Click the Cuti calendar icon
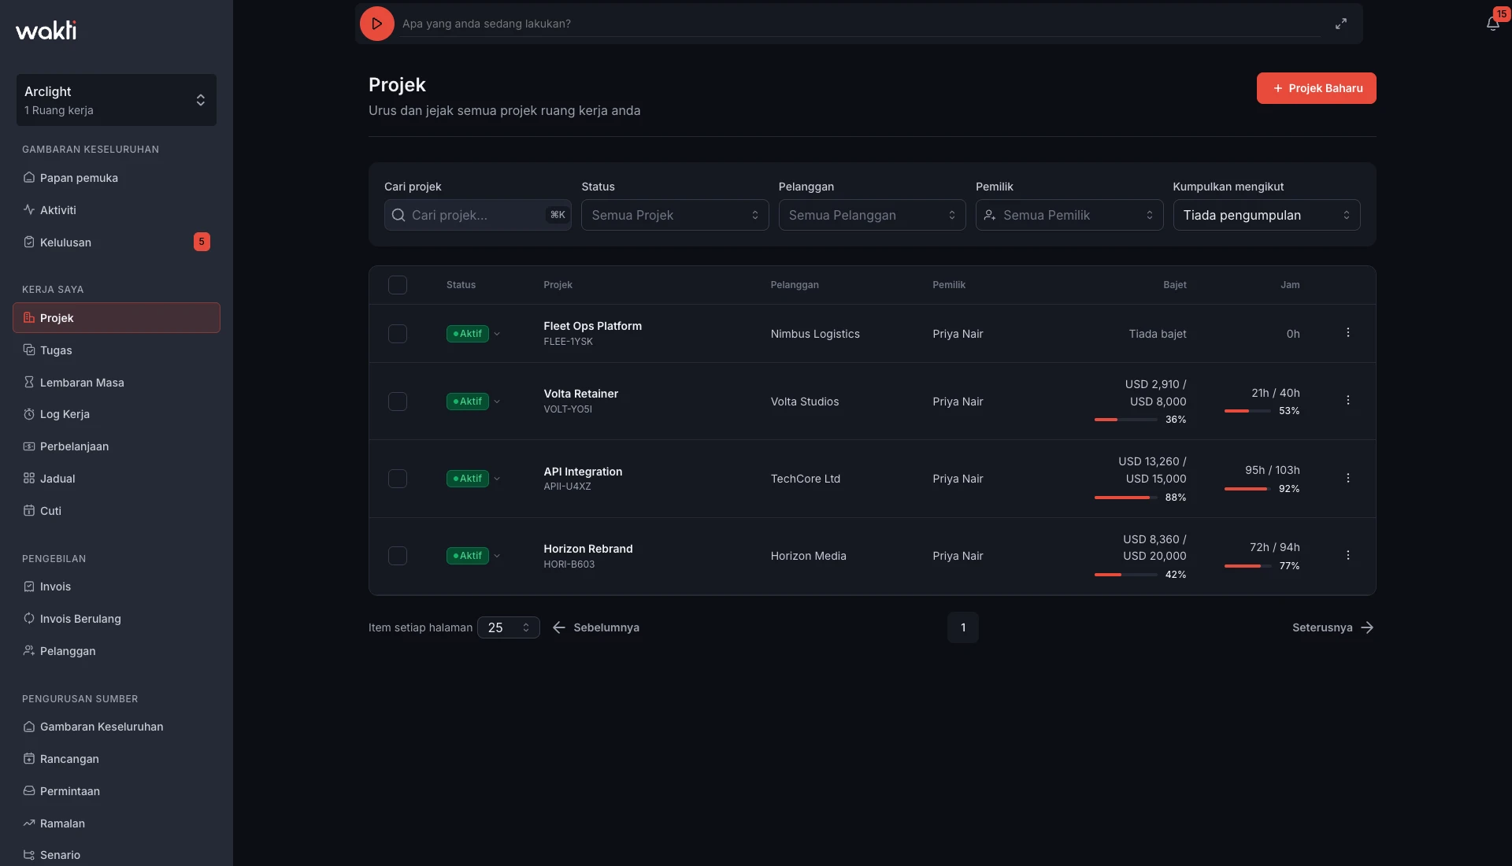 [29, 511]
